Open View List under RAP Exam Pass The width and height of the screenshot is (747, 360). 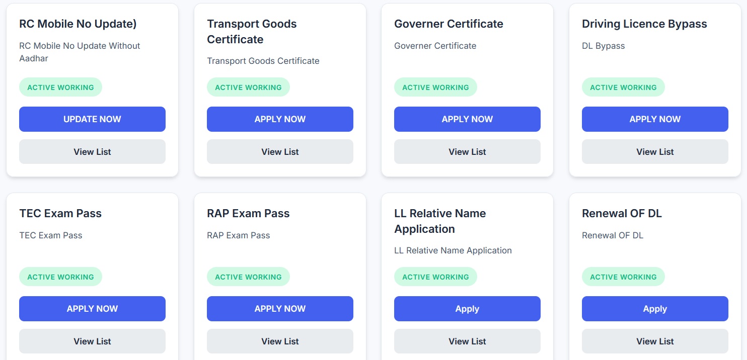[x=280, y=341]
